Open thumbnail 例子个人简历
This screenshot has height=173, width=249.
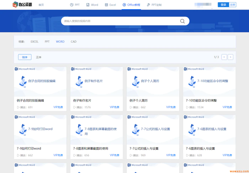153,82
